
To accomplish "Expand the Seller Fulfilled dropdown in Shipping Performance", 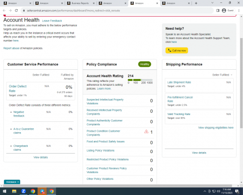I will point(222,75).
